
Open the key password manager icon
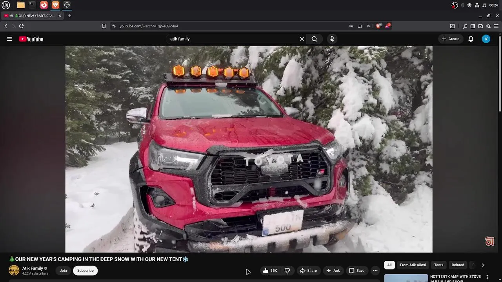click(351, 26)
